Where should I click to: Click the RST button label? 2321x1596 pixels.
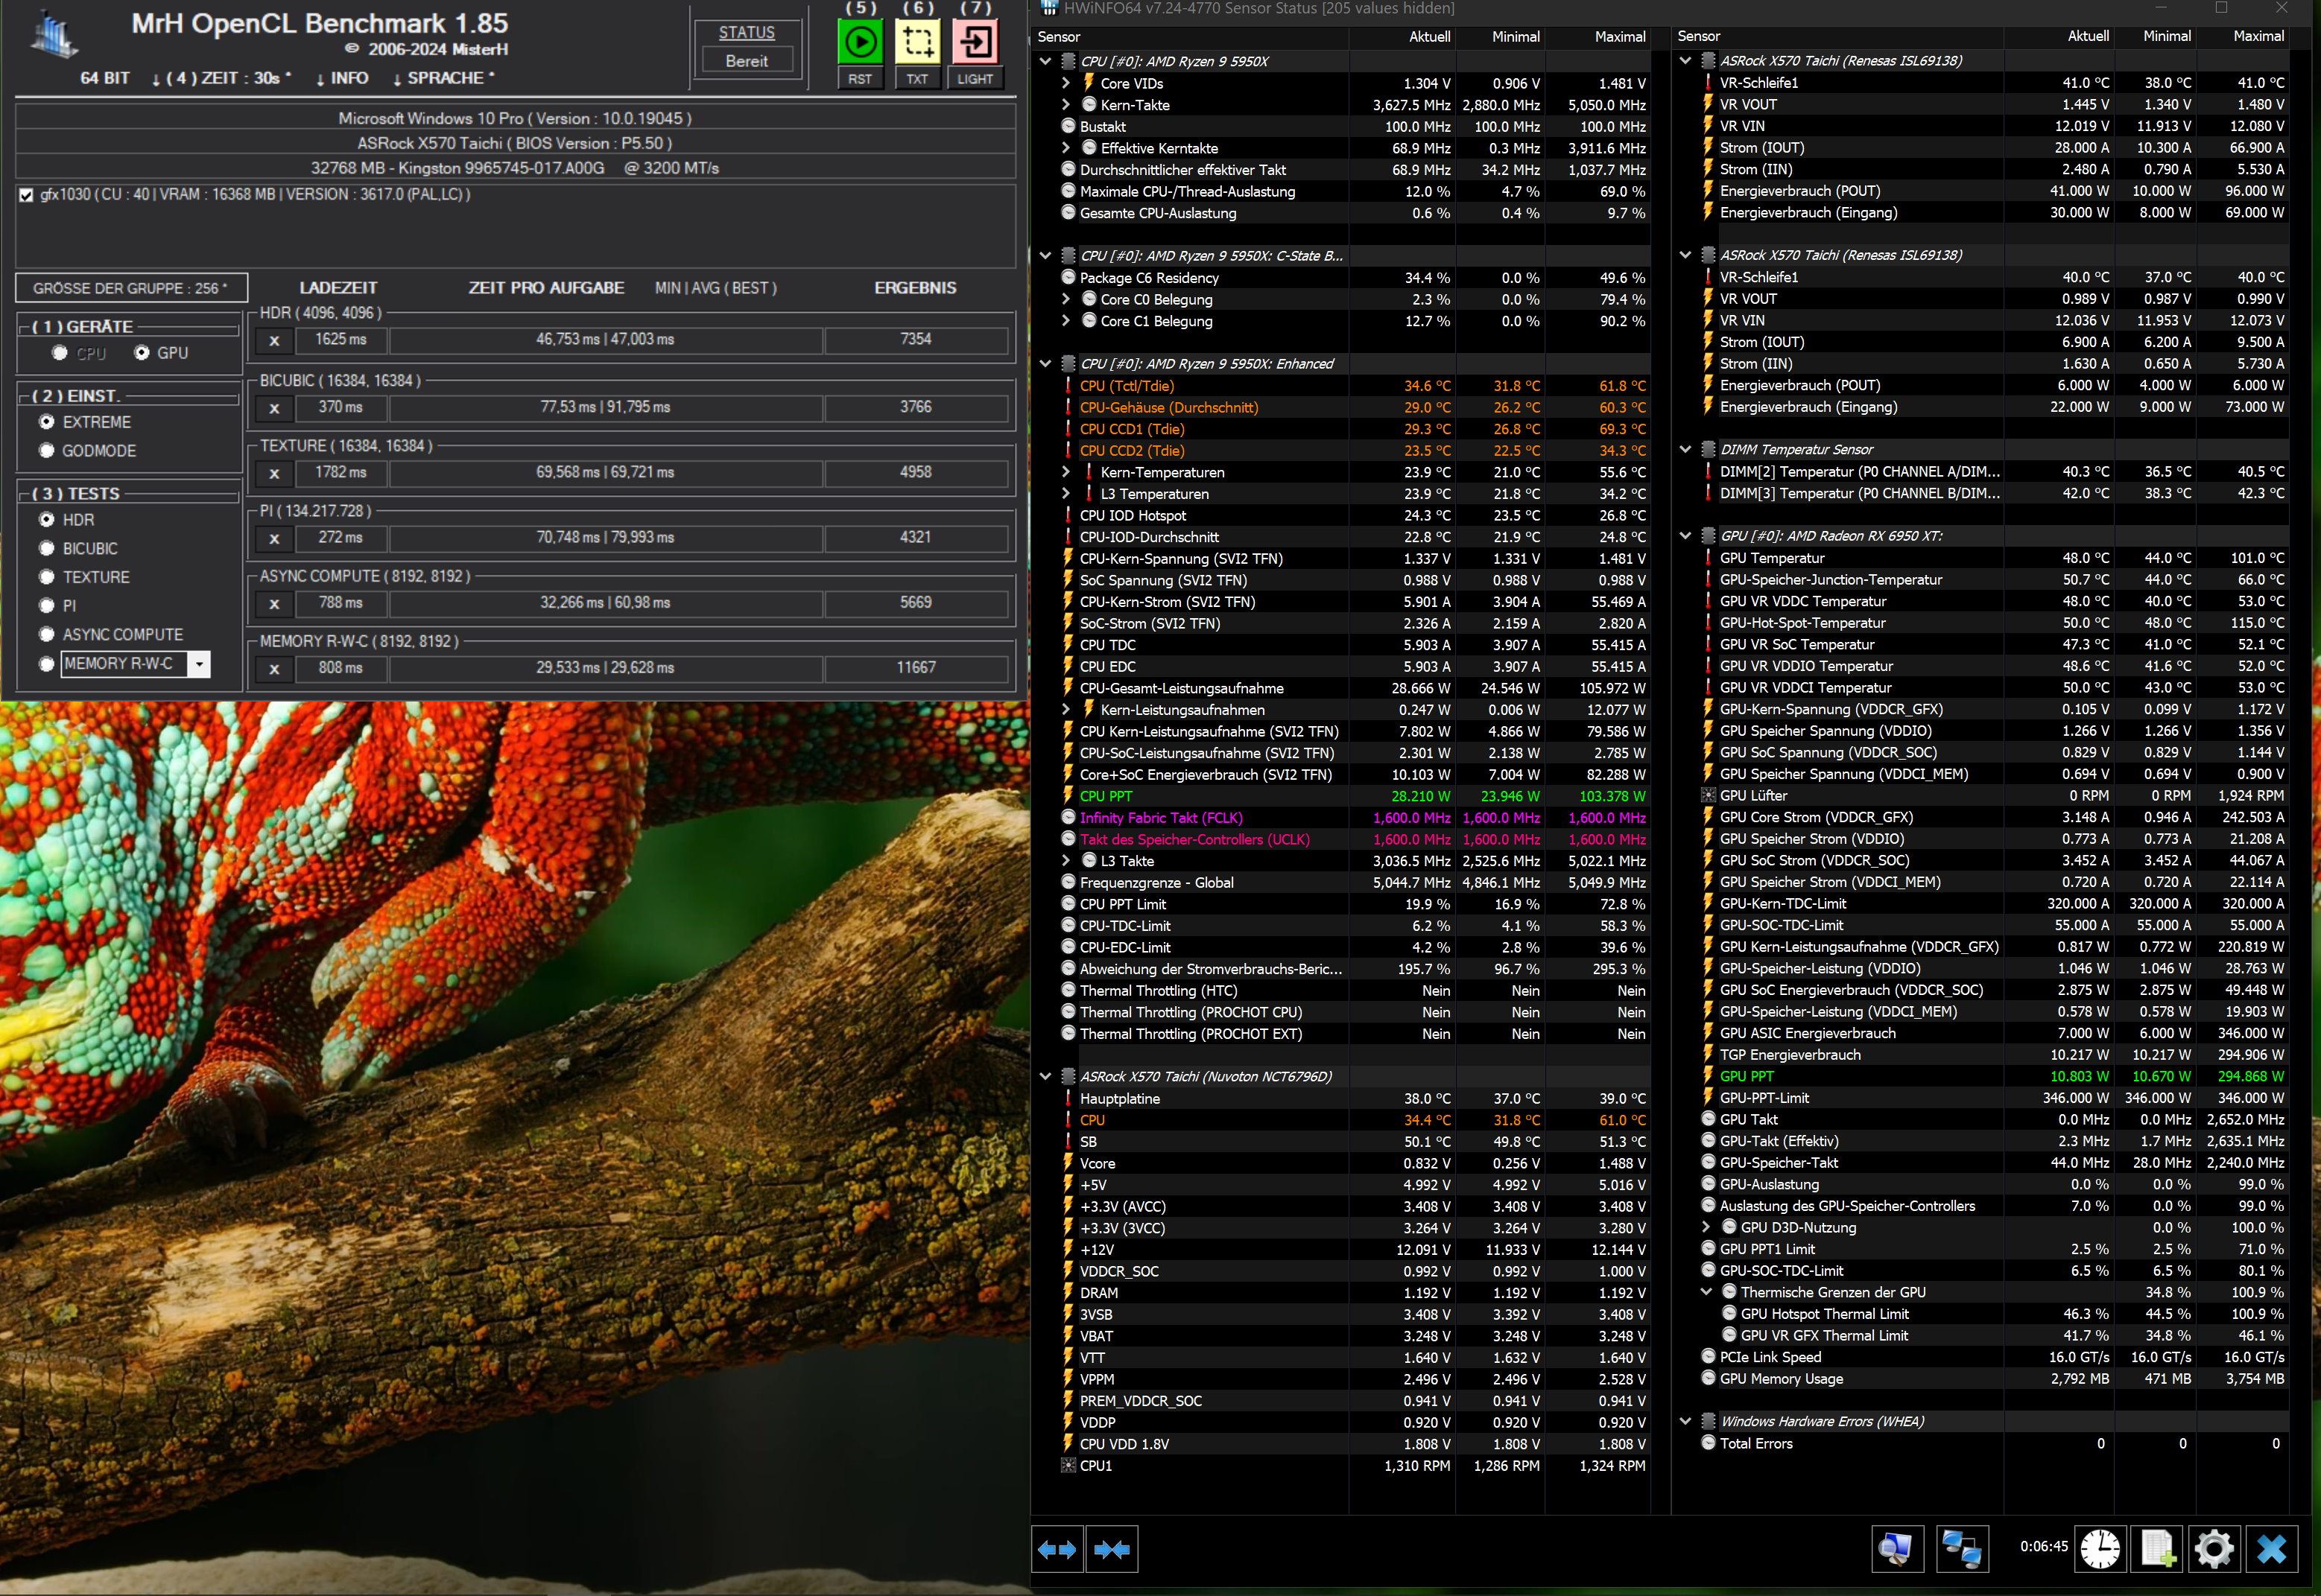[x=859, y=79]
